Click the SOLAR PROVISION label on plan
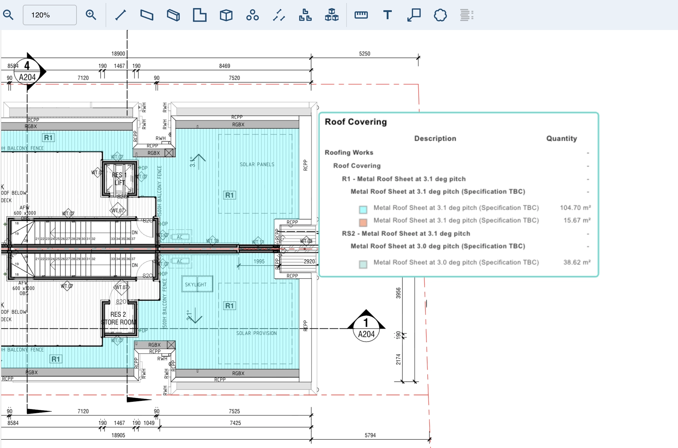This screenshot has width=678, height=448. coord(256,333)
